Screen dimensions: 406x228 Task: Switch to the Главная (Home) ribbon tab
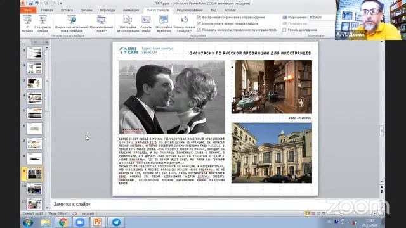tap(47, 10)
